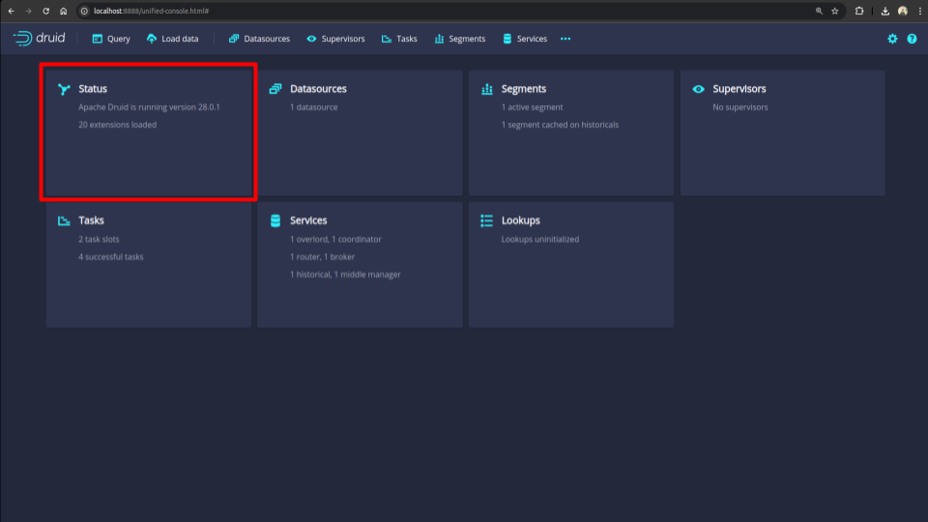Open the Query view
Viewport: 928px width, 522px height.
pos(111,39)
